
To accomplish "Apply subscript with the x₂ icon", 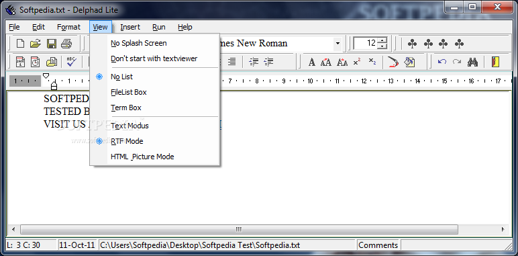I will pyautogui.click(x=372, y=62).
